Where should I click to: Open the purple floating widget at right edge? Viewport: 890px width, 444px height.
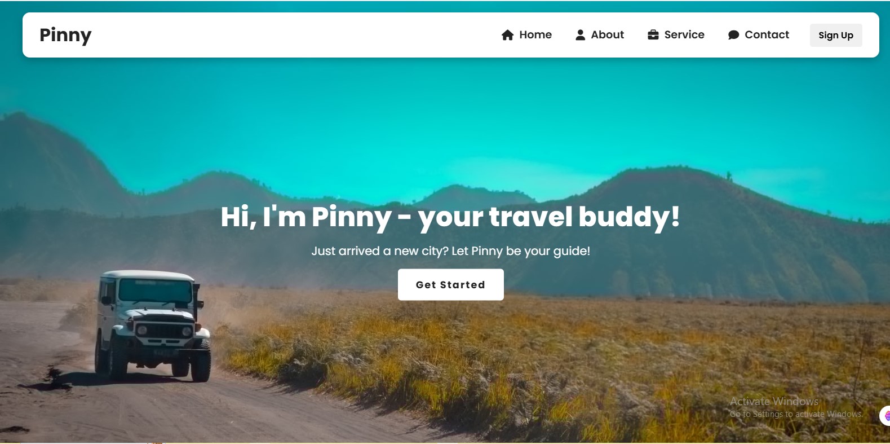(885, 416)
